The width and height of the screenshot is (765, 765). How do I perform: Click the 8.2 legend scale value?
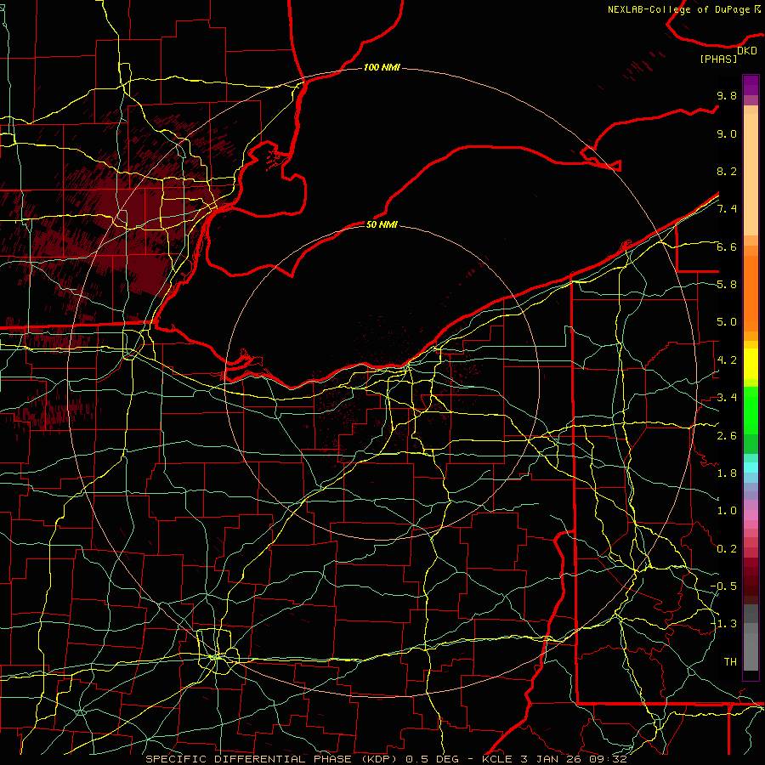point(727,171)
